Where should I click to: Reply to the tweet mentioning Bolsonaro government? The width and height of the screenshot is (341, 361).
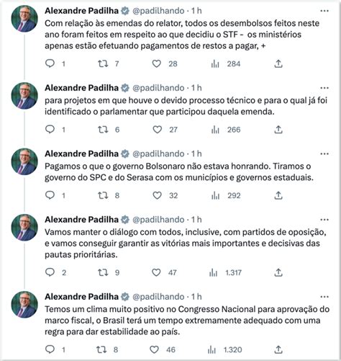pos(50,195)
